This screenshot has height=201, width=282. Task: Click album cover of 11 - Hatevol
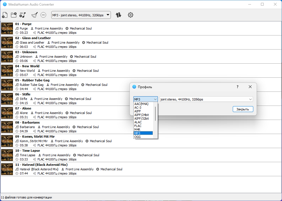7,169
